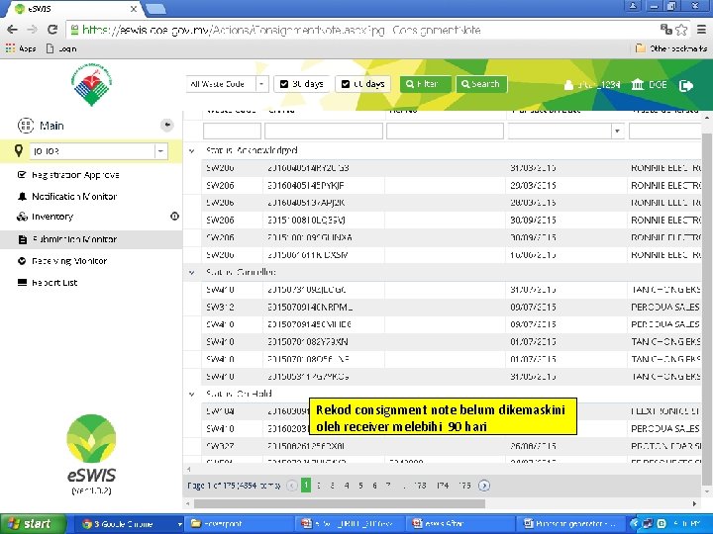Open Other bookmarks folder
This screenshot has height=534, width=713.
(x=671, y=48)
